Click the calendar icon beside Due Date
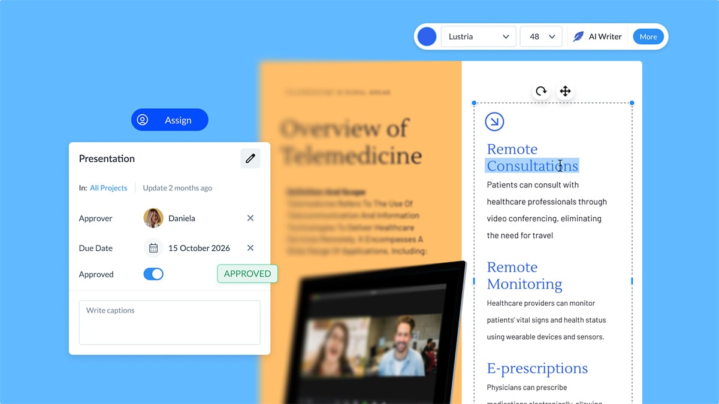The image size is (719, 404). 153,248
